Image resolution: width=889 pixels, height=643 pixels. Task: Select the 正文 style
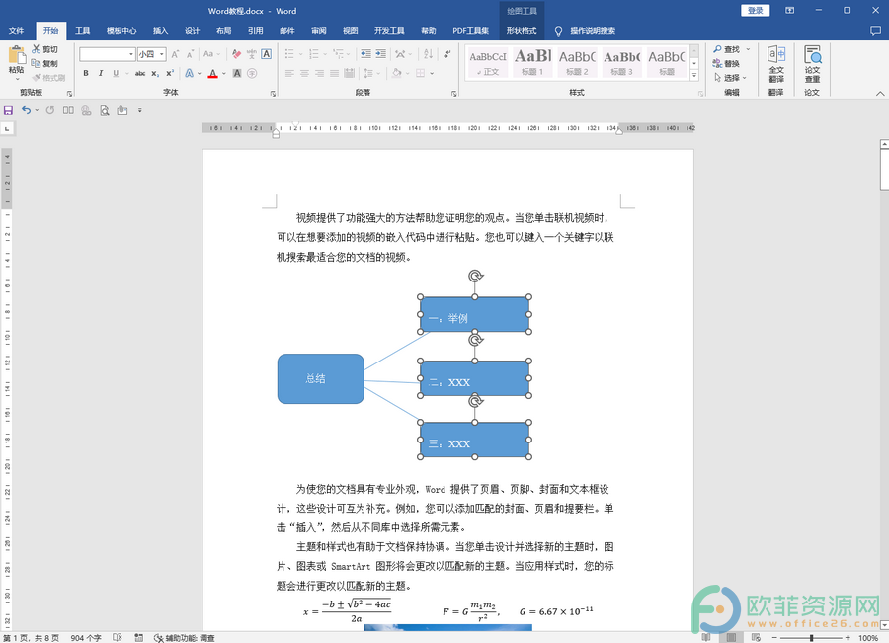pos(488,62)
